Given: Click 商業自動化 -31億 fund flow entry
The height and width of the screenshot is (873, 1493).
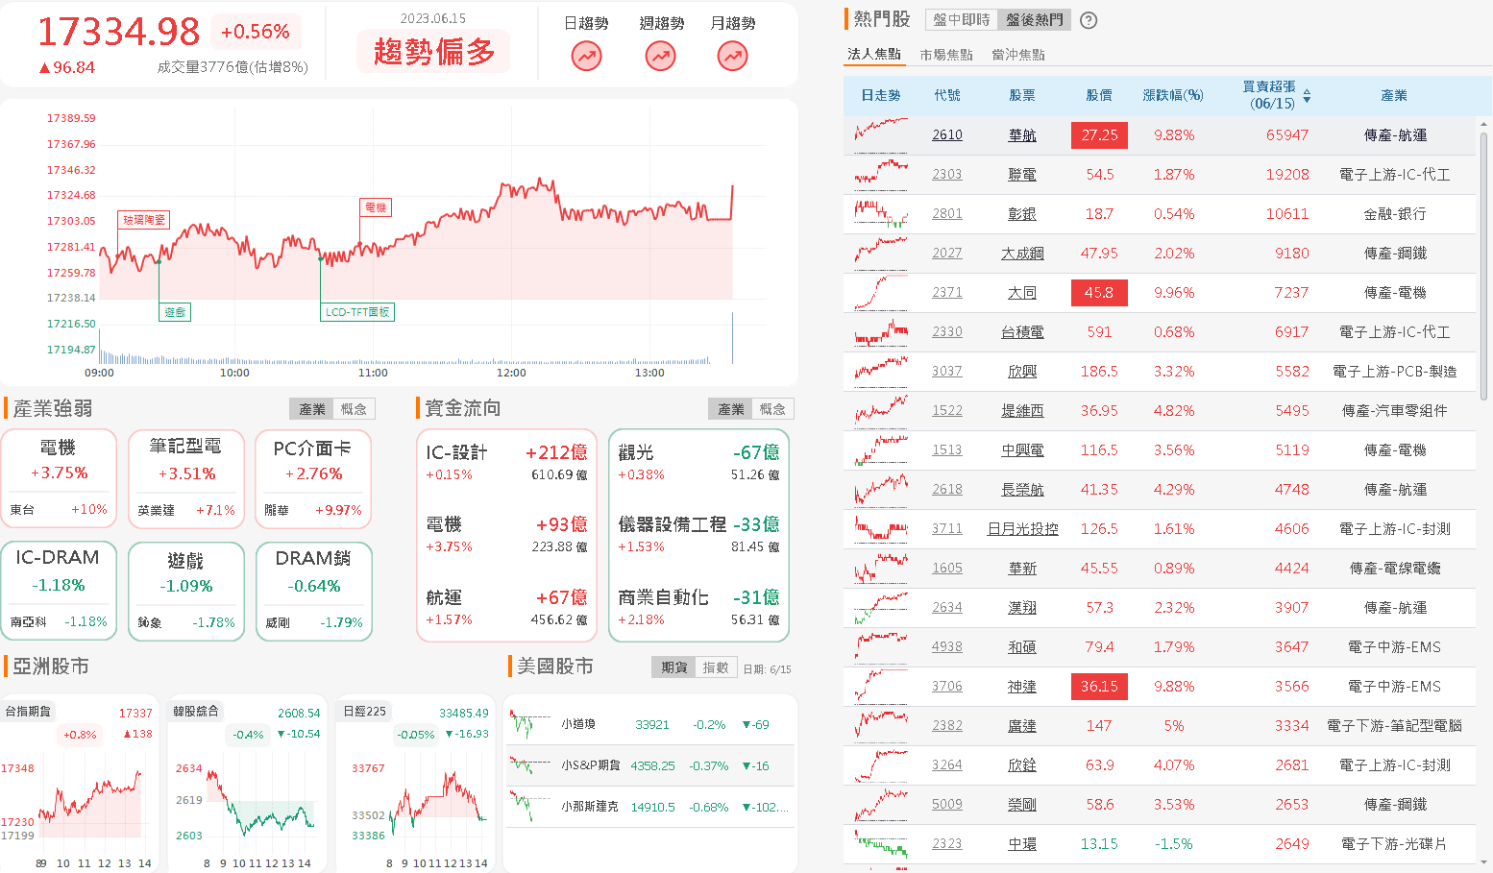Looking at the screenshot, I should tap(698, 607).
